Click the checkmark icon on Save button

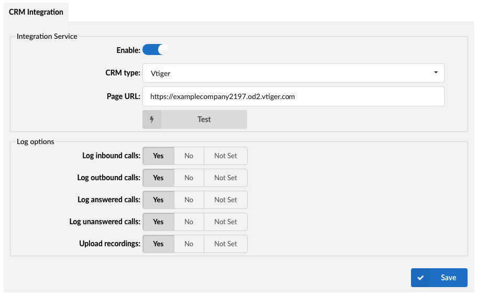(x=420, y=278)
